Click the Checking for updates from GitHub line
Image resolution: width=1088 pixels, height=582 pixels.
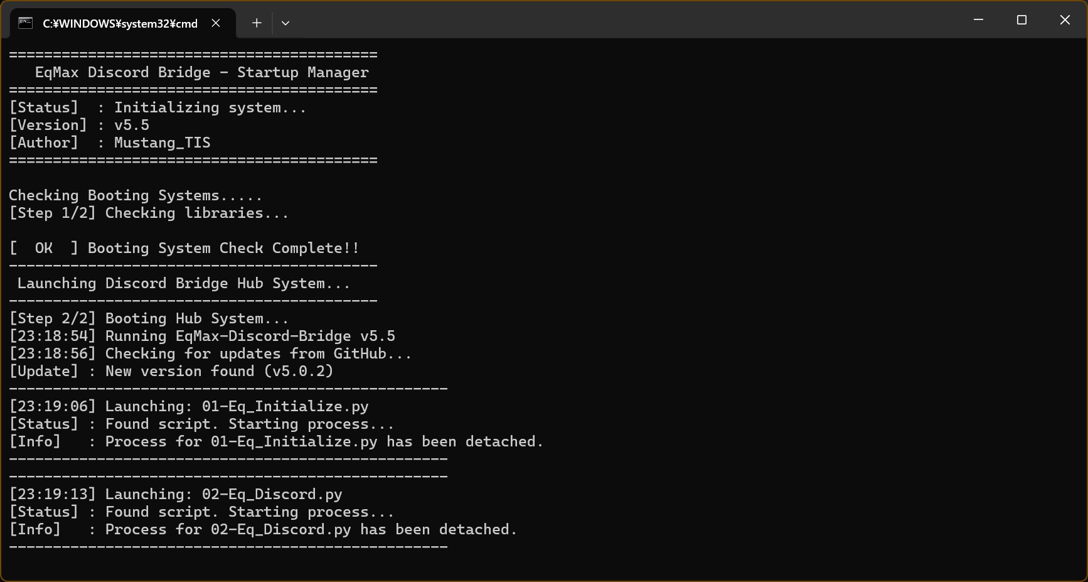pyautogui.click(x=210, y=354)
